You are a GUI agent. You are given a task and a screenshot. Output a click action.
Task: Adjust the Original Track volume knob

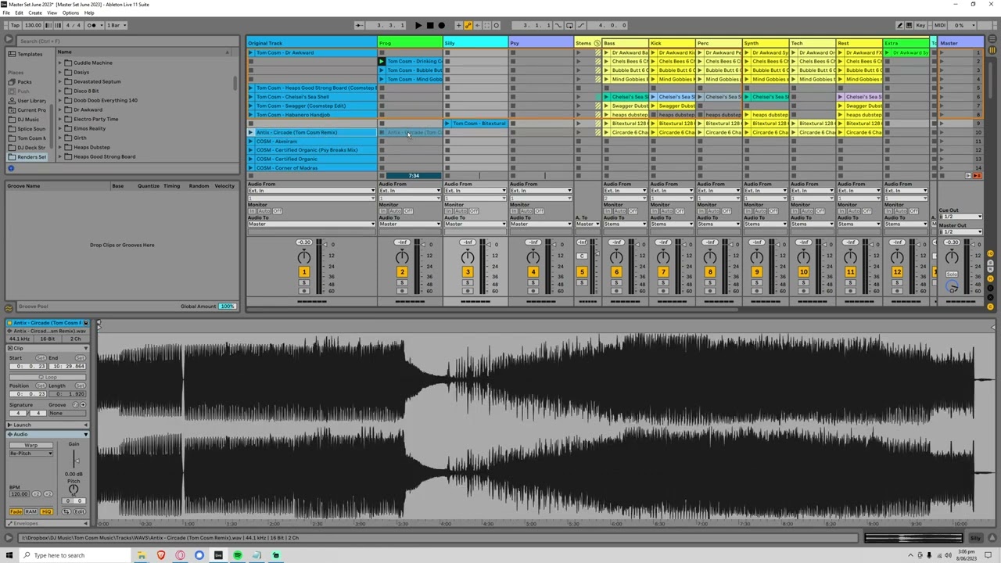[x=303, y=257]
